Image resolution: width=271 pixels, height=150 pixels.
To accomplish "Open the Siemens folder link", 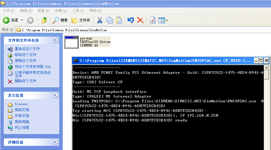I will (21, 104).
